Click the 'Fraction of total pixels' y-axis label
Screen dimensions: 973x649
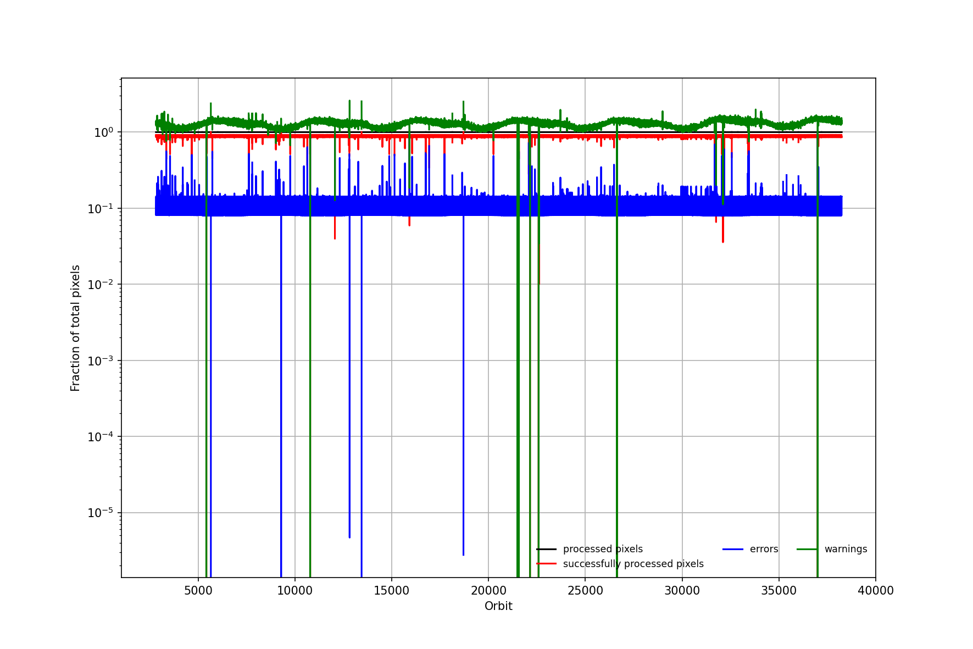75,328
